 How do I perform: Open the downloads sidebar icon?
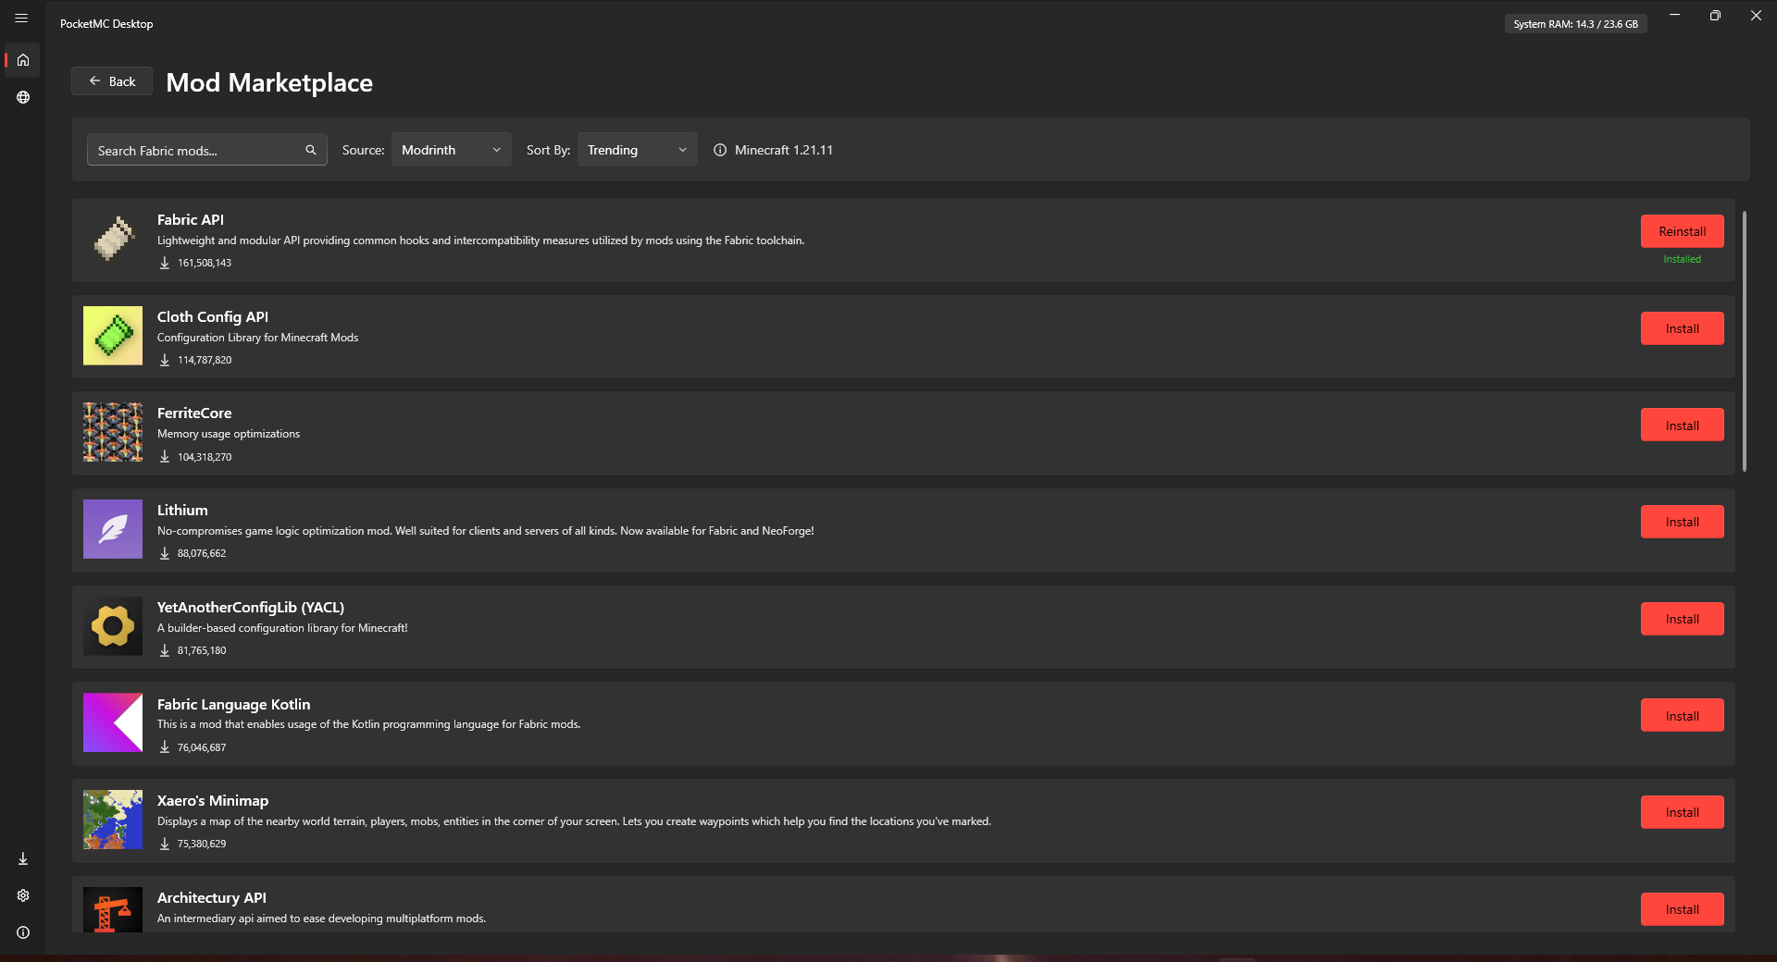(x=23, y=858)
